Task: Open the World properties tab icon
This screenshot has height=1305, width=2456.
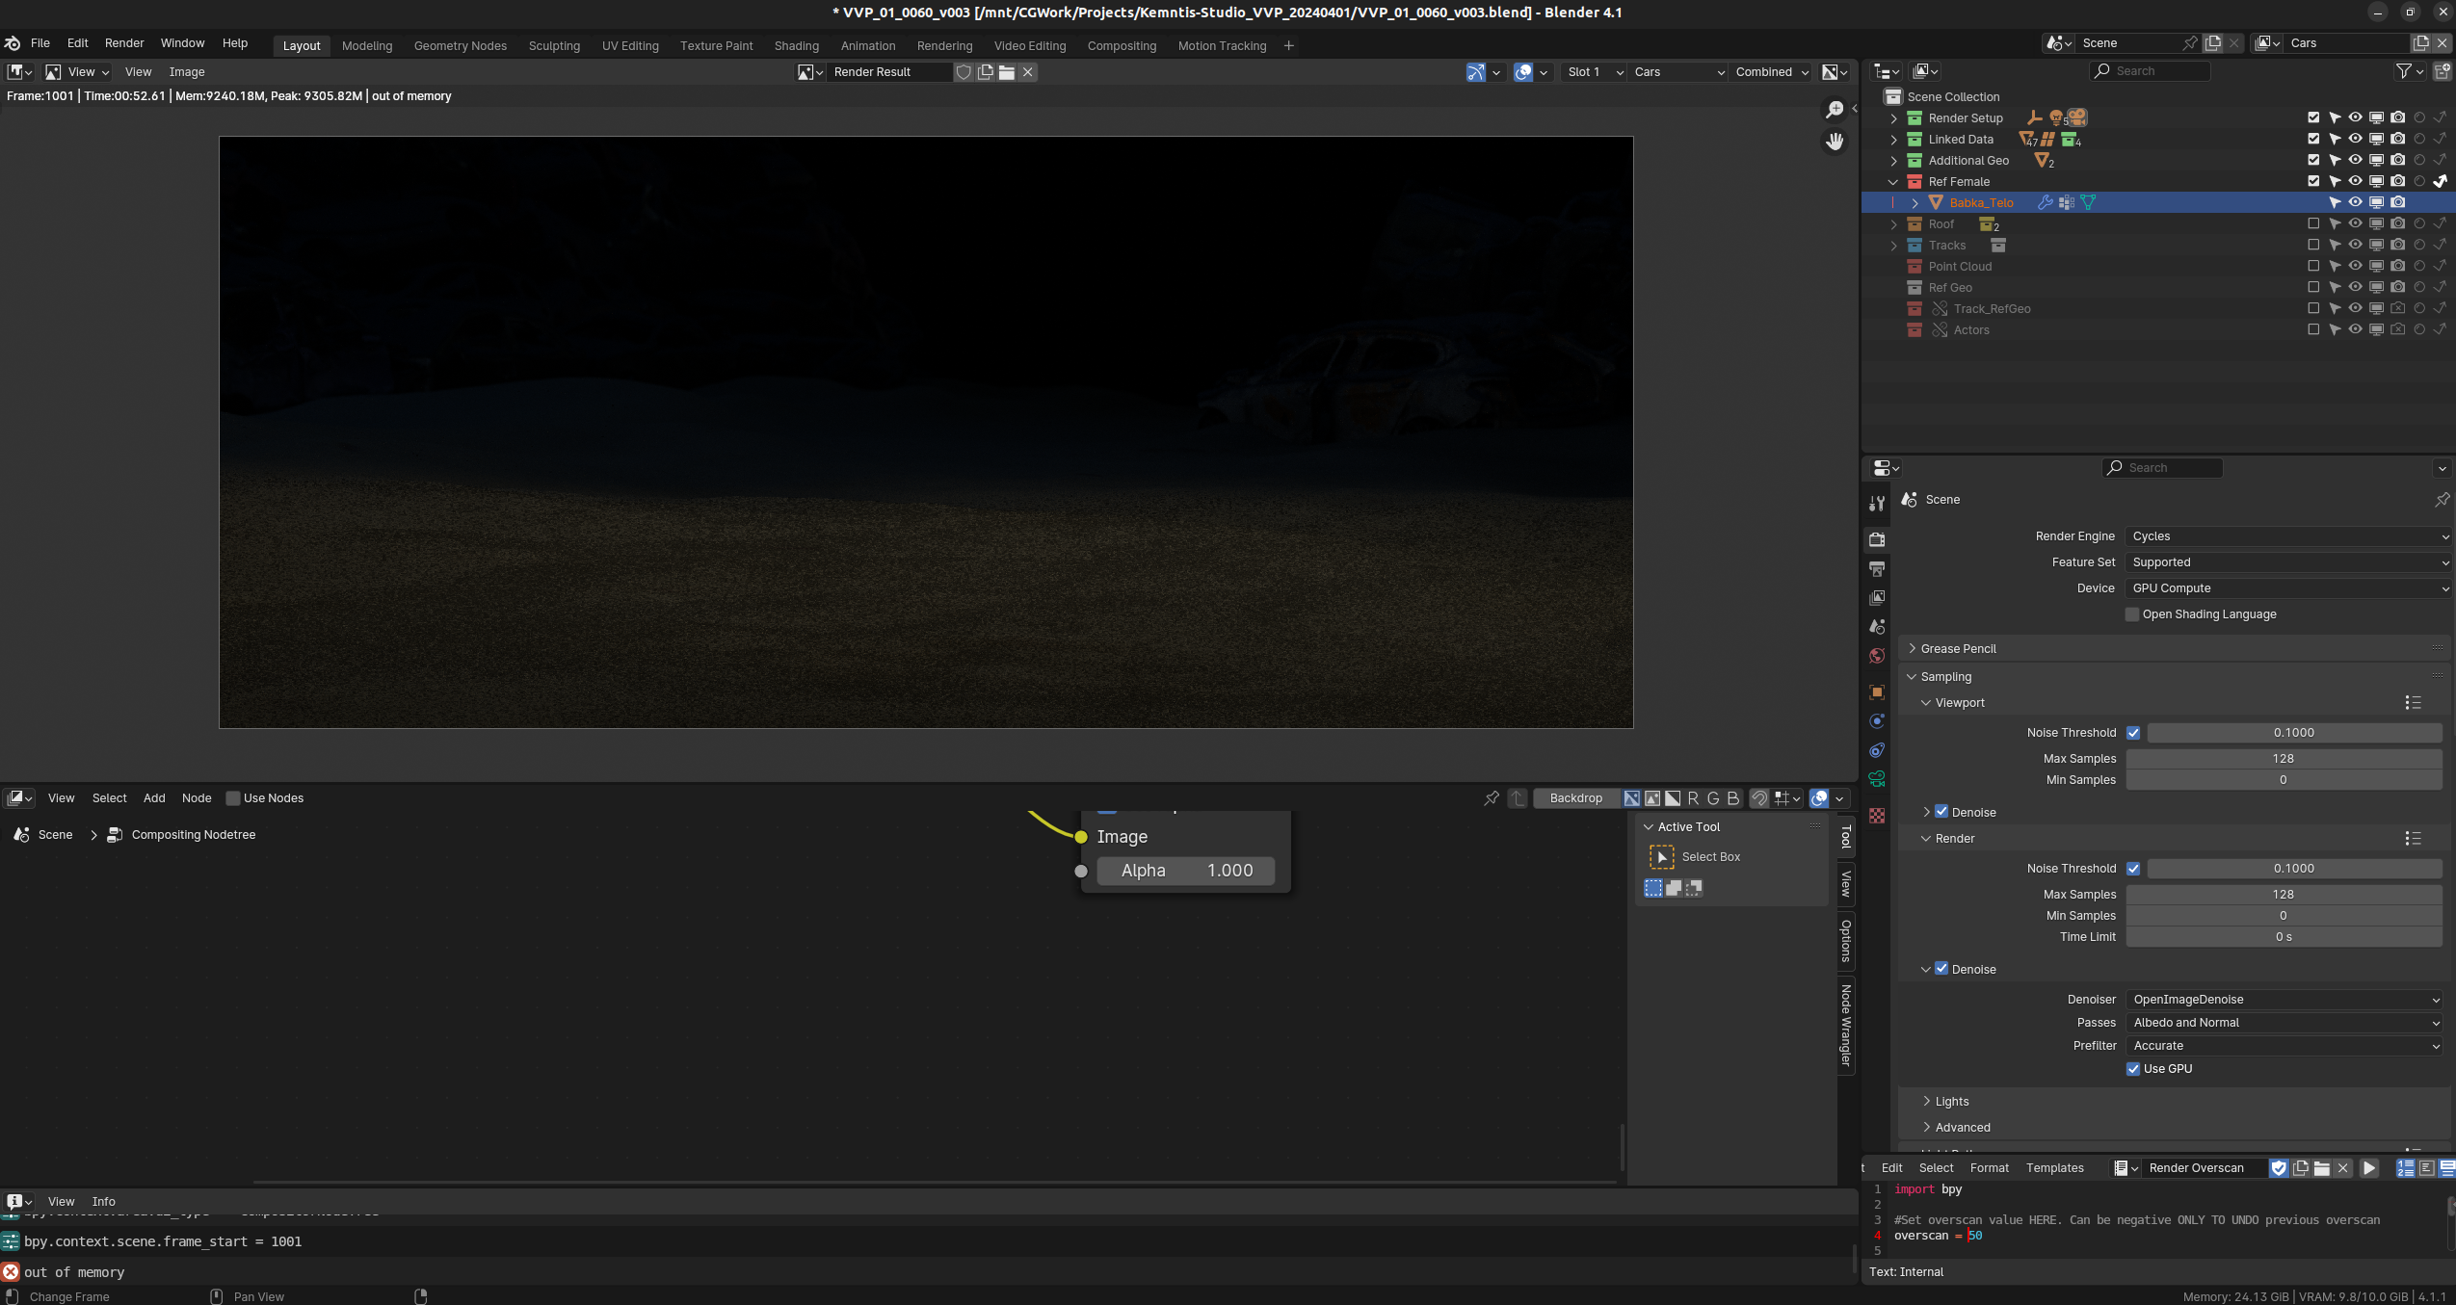Action: pyautogui.click(x=1876, y=656)
